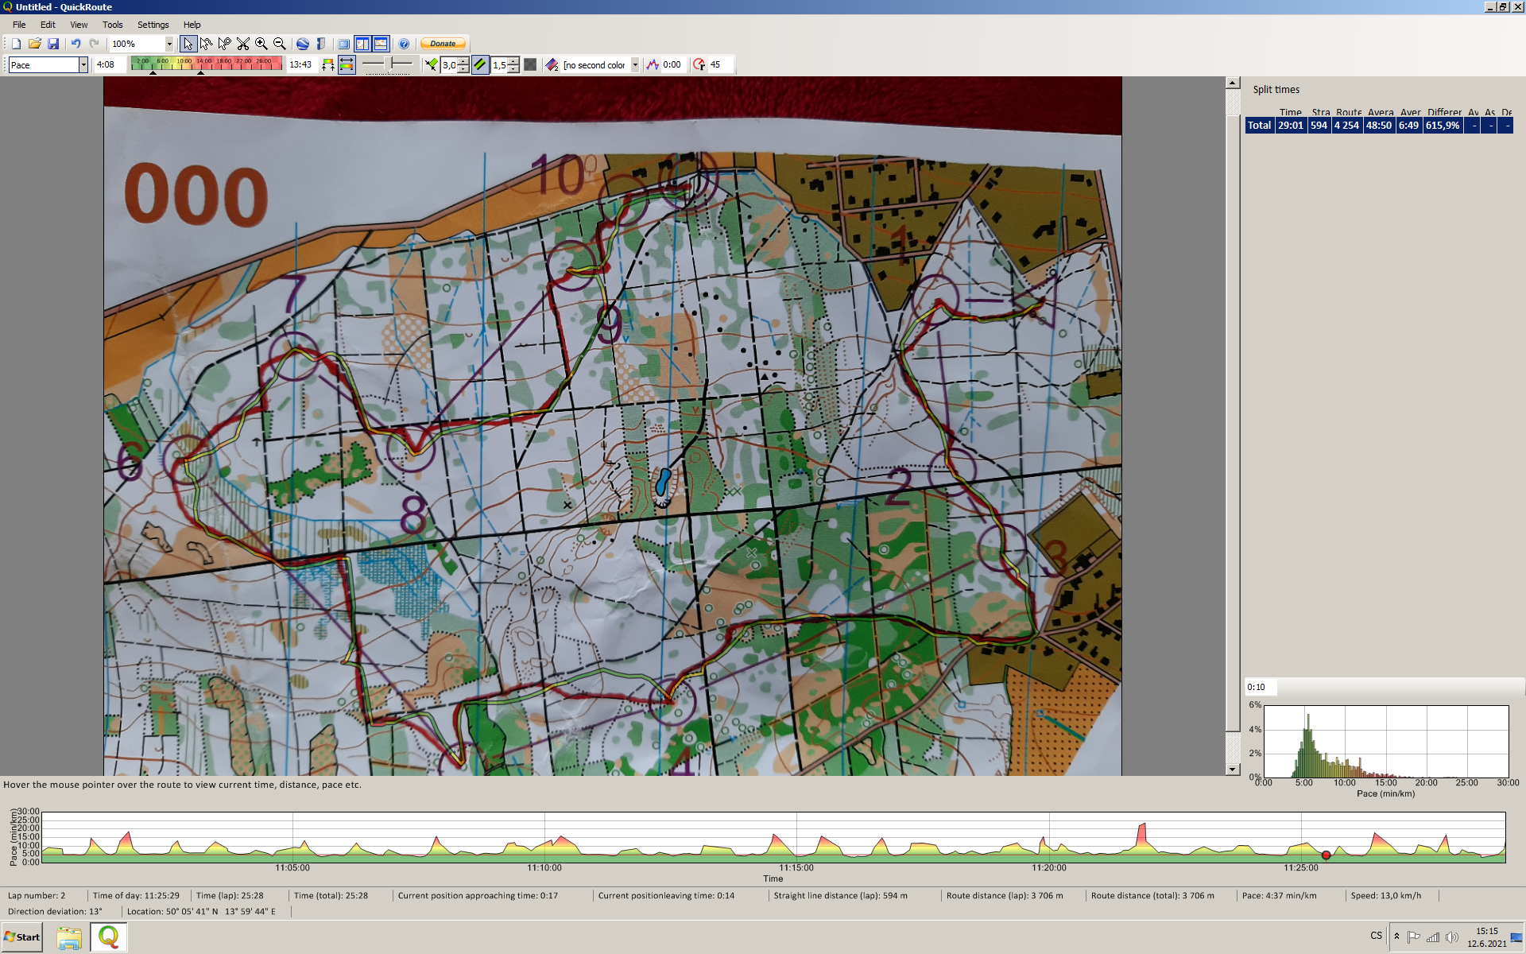Screen dimensions: 1526x954
Task: Open the File menu
Action: click(x=19, y=25)
